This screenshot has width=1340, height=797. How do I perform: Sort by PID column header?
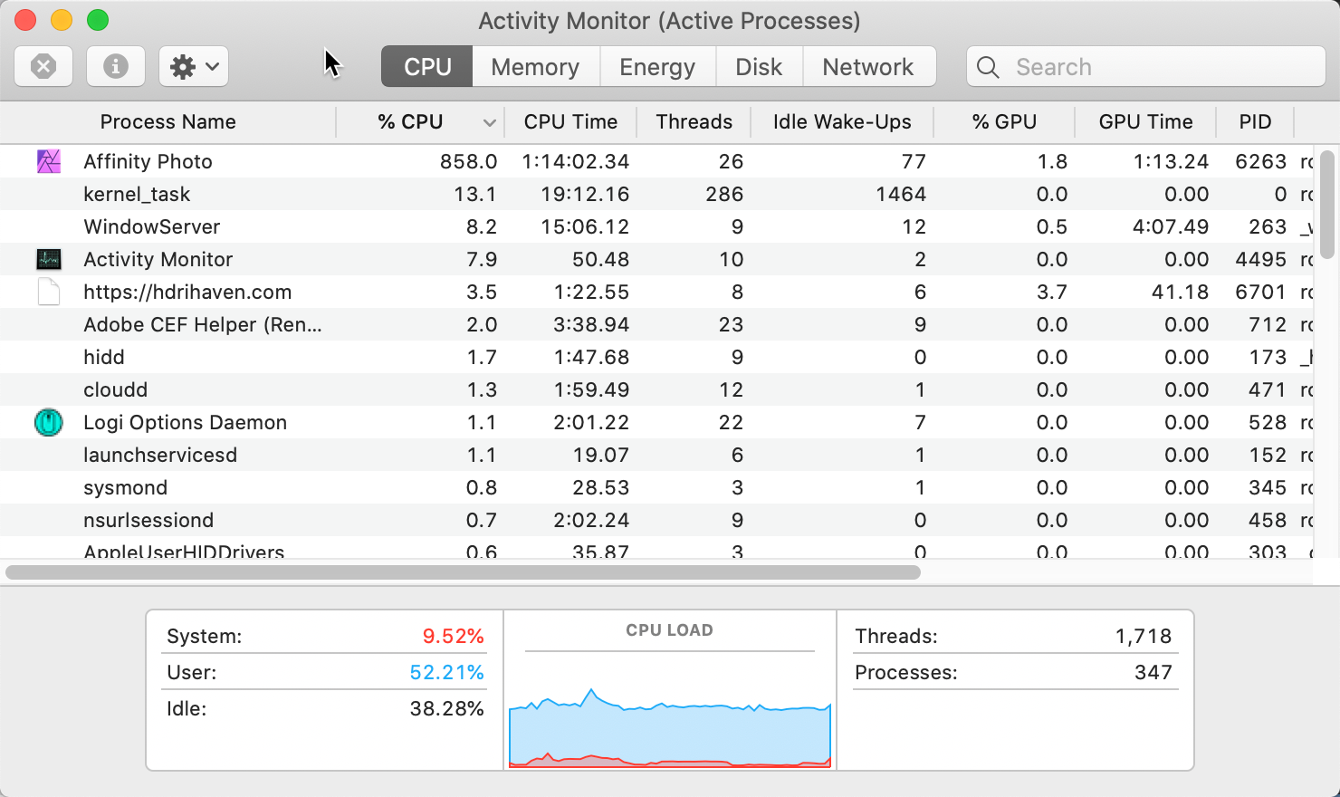[x=1255, y=121]
